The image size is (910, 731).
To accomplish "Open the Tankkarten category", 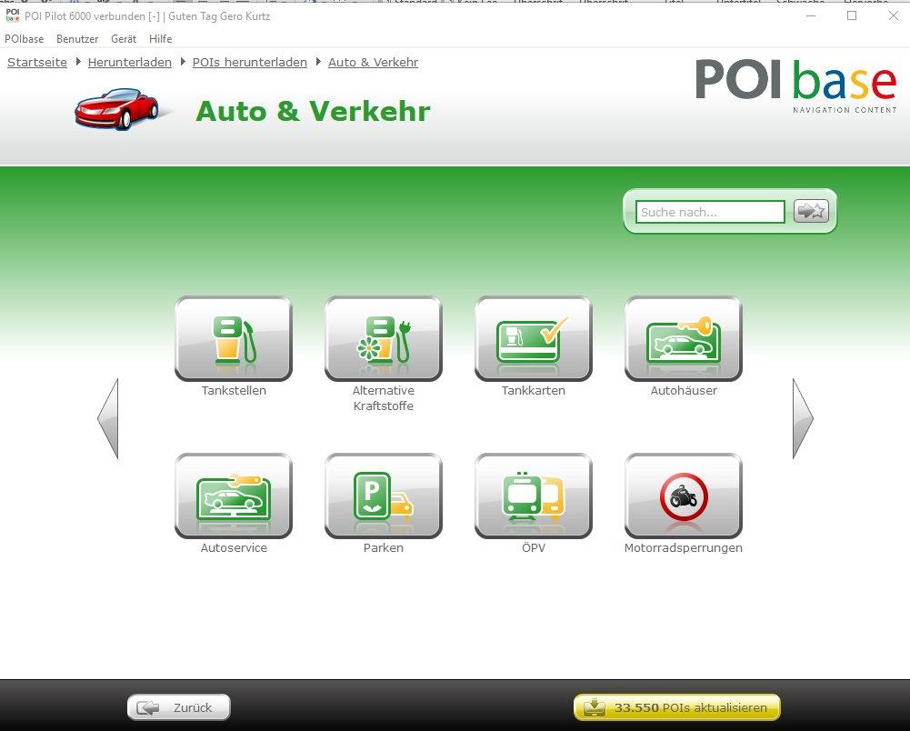I will [534, 338].
